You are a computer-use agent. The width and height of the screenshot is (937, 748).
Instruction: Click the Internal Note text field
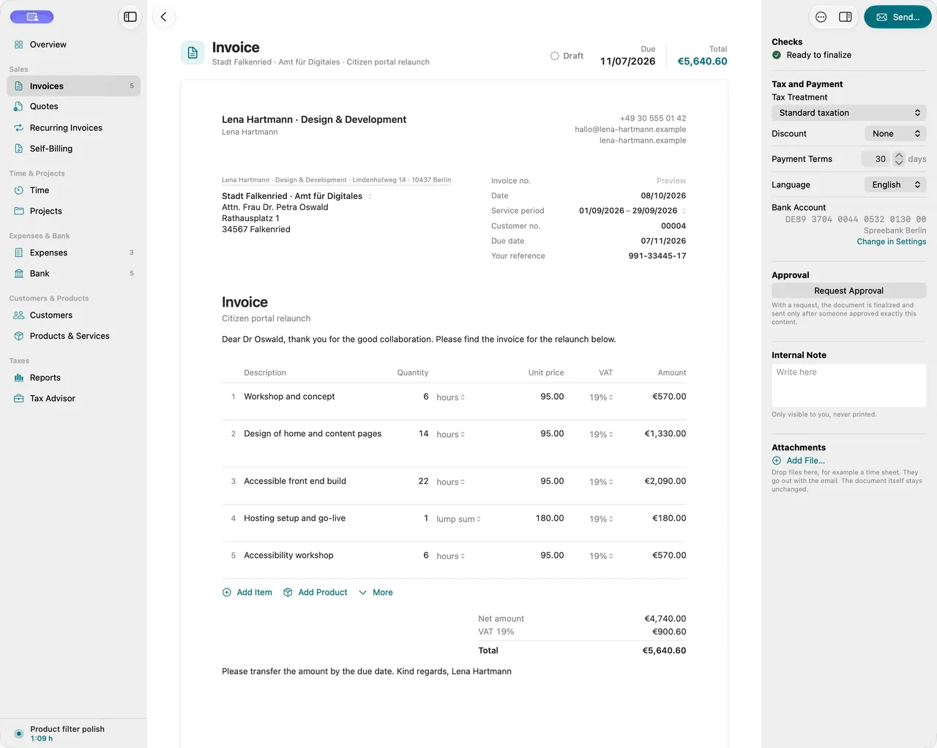point(848,385)
